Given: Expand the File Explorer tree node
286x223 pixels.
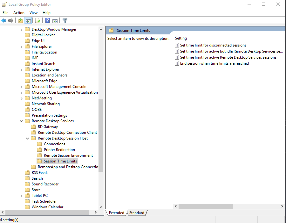Looking at the screenshot, I should click(x=21, y=47).
